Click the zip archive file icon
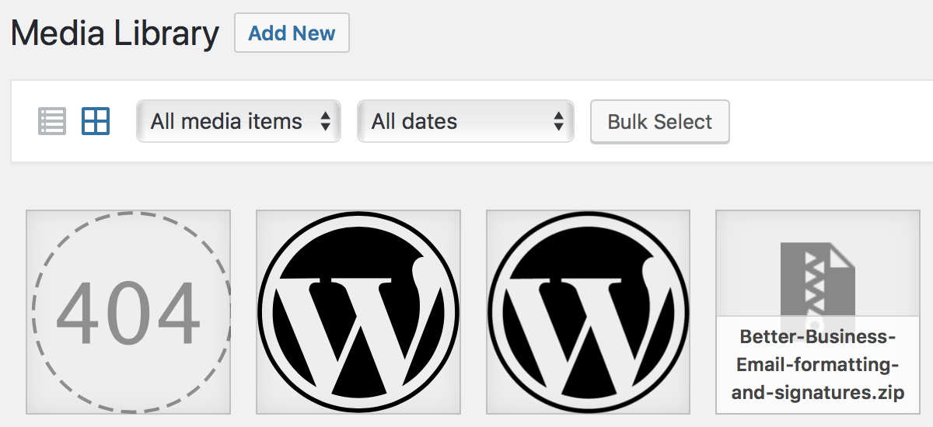This screenshot has height=427, width=933. click(817, 279)
